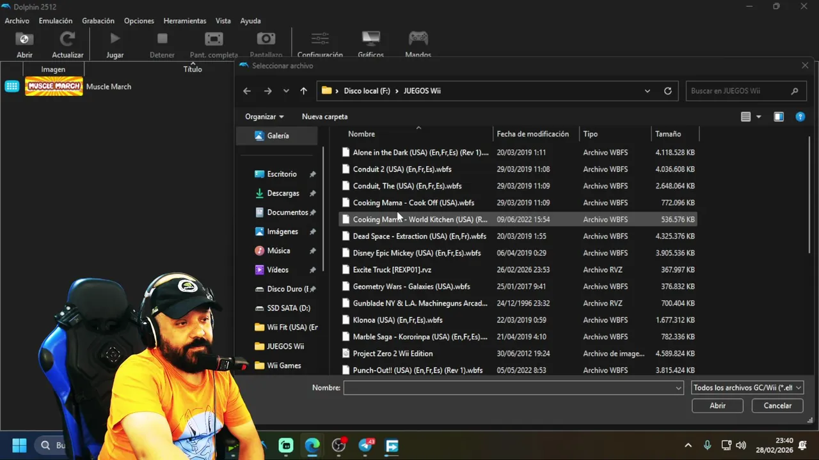Click the Cancelar button
819x460 pixels.
[777, 406]
